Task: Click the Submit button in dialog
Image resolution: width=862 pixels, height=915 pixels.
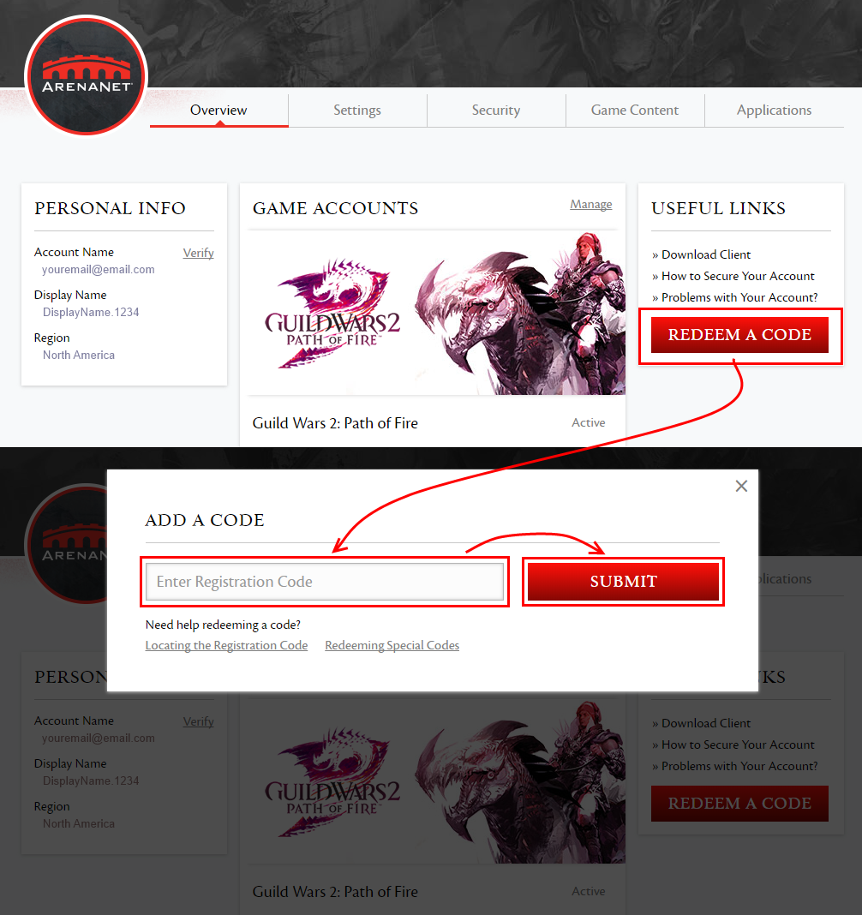Action: 623,581
